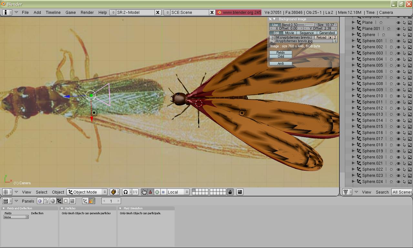The image size is (413, 248).
Task: Open the Logic context panel icon
Action: pyautogui.click(x=40, y=201)
